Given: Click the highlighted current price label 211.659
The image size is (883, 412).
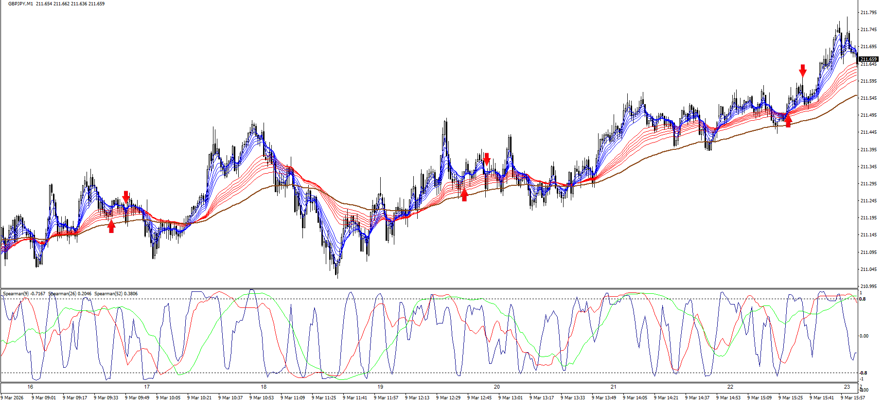Looking at the screenshot, I should point(868,59).
